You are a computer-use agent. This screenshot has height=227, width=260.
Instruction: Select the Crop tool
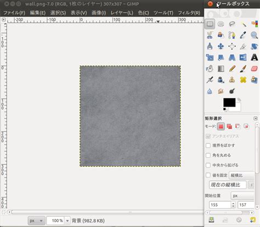coord(243,46)
